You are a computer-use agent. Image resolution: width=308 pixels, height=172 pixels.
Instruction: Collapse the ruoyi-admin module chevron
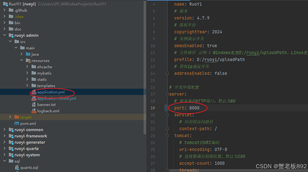click(4, 35)
